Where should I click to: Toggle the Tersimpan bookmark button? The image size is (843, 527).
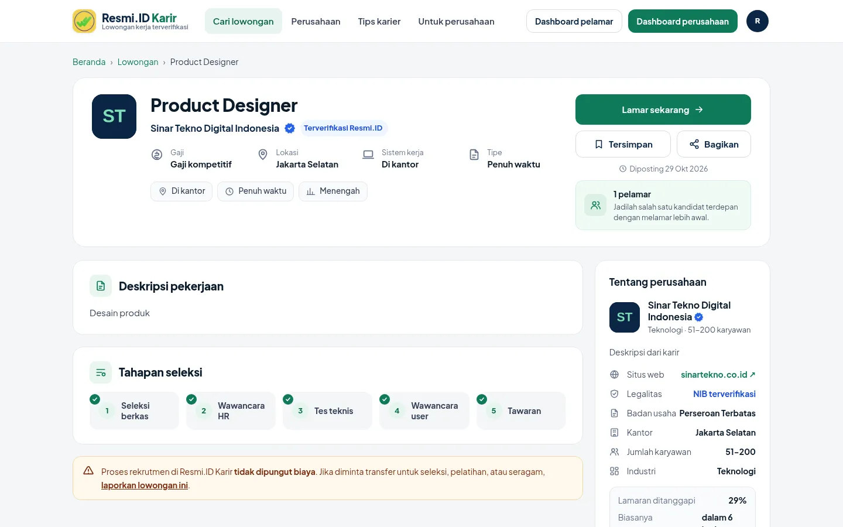(623, 144)
